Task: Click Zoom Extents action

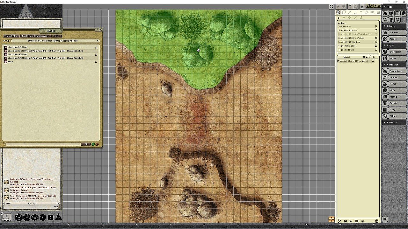Action: [357, 26]
